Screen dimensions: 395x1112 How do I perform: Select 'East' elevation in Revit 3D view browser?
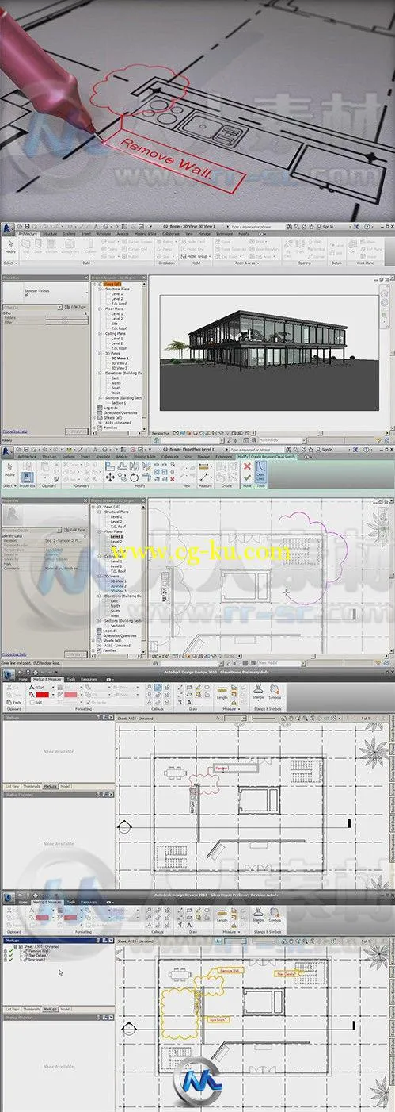(115, 378)
